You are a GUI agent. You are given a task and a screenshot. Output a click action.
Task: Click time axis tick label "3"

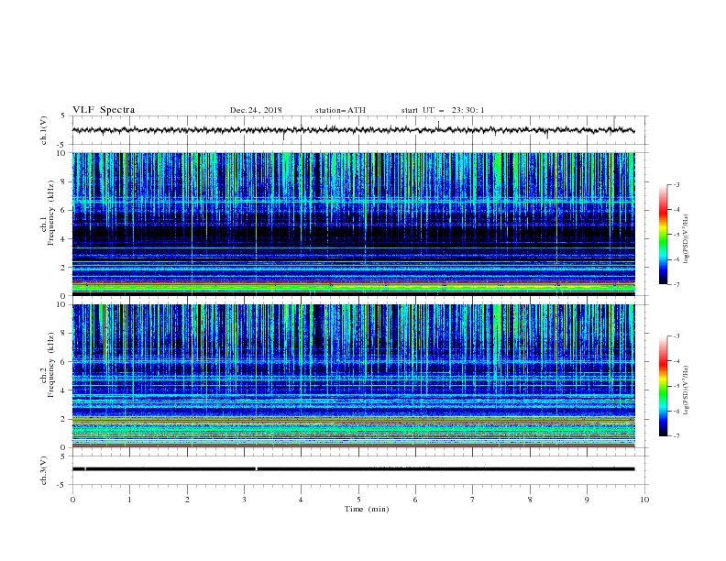244,500
